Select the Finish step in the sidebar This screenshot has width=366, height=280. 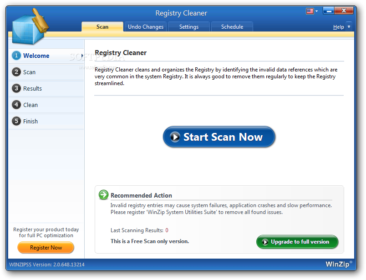[46, 121]
